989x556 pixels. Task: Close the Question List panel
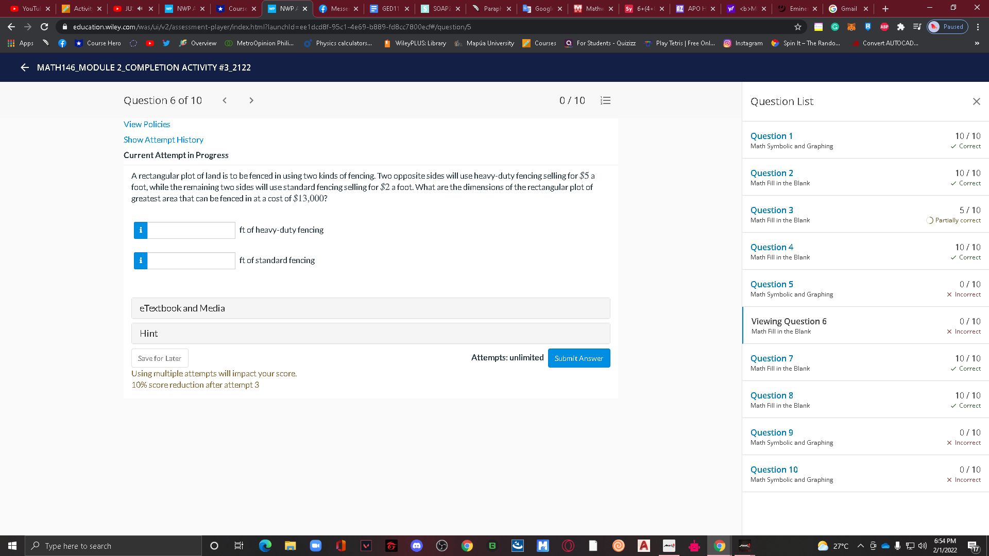click(976, 101)
